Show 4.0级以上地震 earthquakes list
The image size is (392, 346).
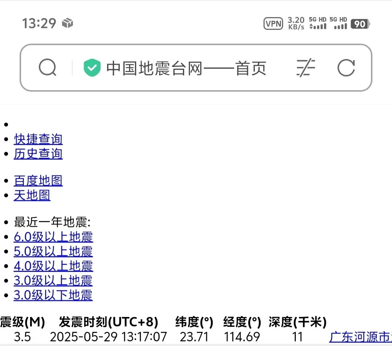53,266
